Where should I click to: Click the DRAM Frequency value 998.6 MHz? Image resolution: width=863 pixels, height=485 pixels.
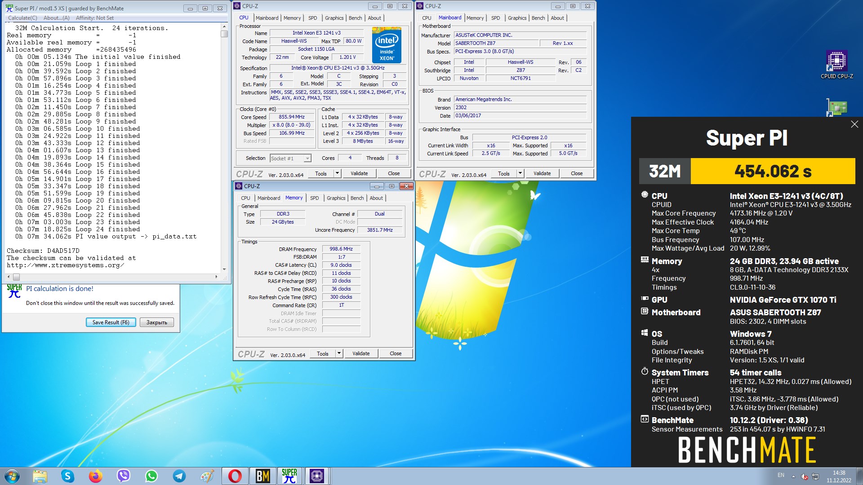point(341,249)
